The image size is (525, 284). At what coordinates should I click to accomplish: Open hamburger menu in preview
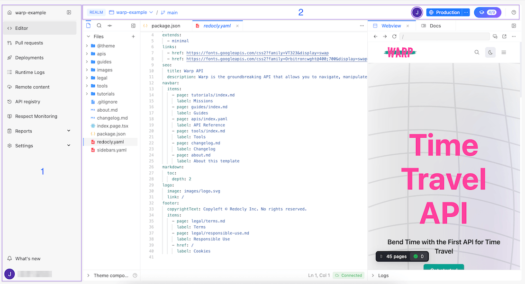click(504, 52)
